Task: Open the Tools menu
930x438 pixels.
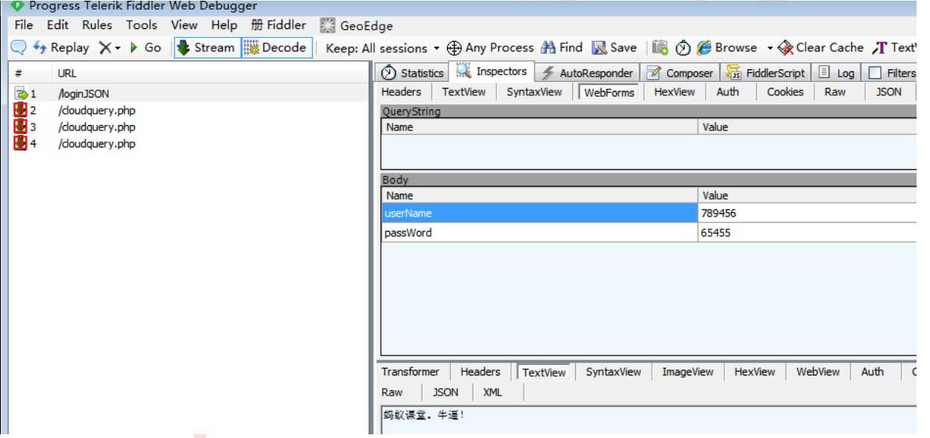Action: tap(142, 25)
